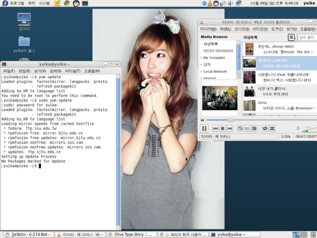Viewport: 317px width, 238px height.
Task: Launch the notes app from top panel
Action: pos(57,3)
